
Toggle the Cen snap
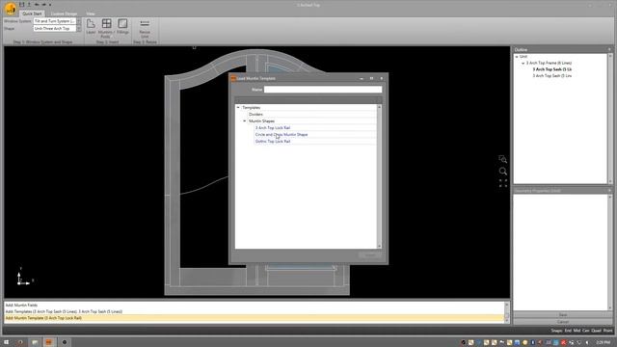pyautogui.click(x=586, y=331)
